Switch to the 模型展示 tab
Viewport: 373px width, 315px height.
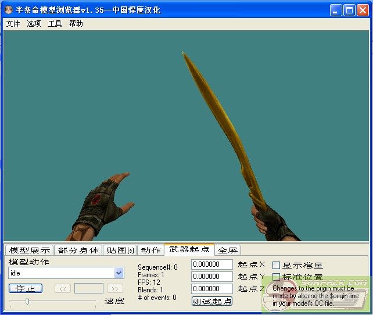click(x=30, y=250)
